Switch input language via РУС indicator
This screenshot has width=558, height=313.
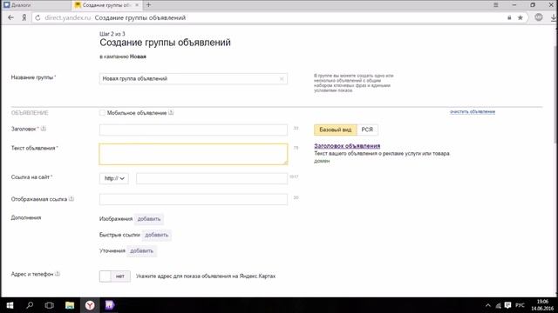point(520,305)
